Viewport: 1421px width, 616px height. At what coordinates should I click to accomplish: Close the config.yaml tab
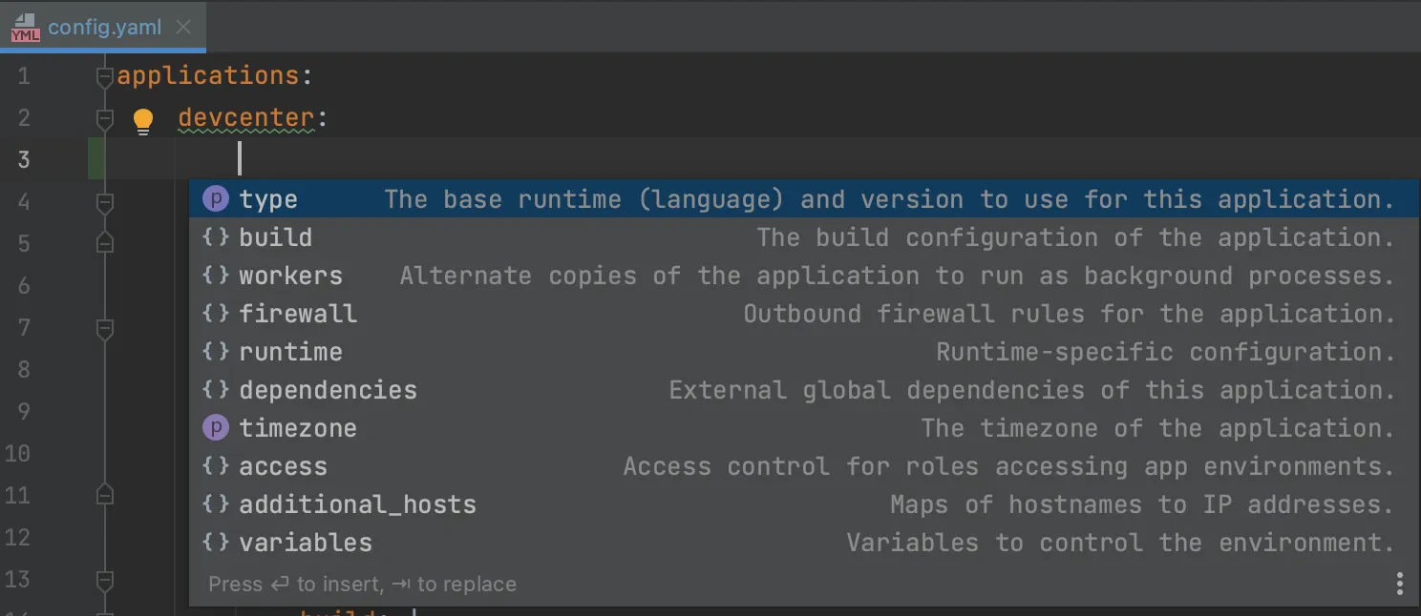pos(182,28)
